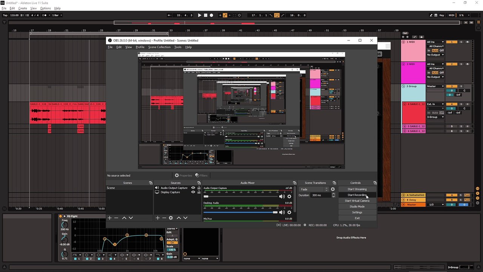Toggle visibility of Audio Output Capture source

(x=193, y=188)
